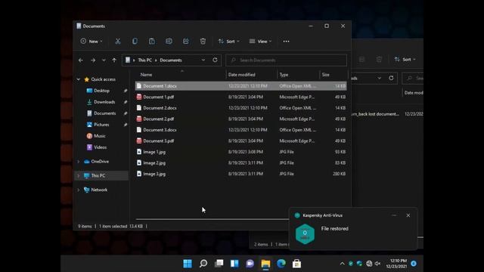Open Sort dropdown in background window

coord(405,60)
